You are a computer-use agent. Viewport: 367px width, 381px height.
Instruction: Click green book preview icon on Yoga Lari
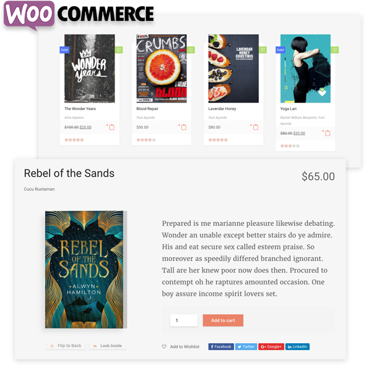pyautogui.click(x=335, y=50)
